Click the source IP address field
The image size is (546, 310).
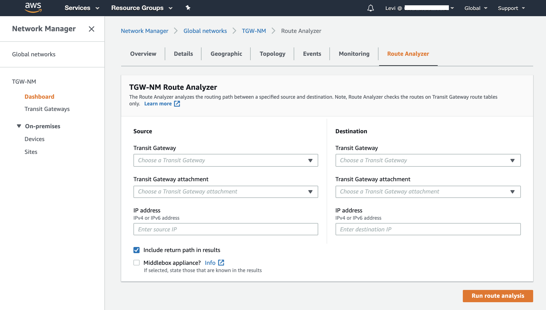[x=226, y=229]
